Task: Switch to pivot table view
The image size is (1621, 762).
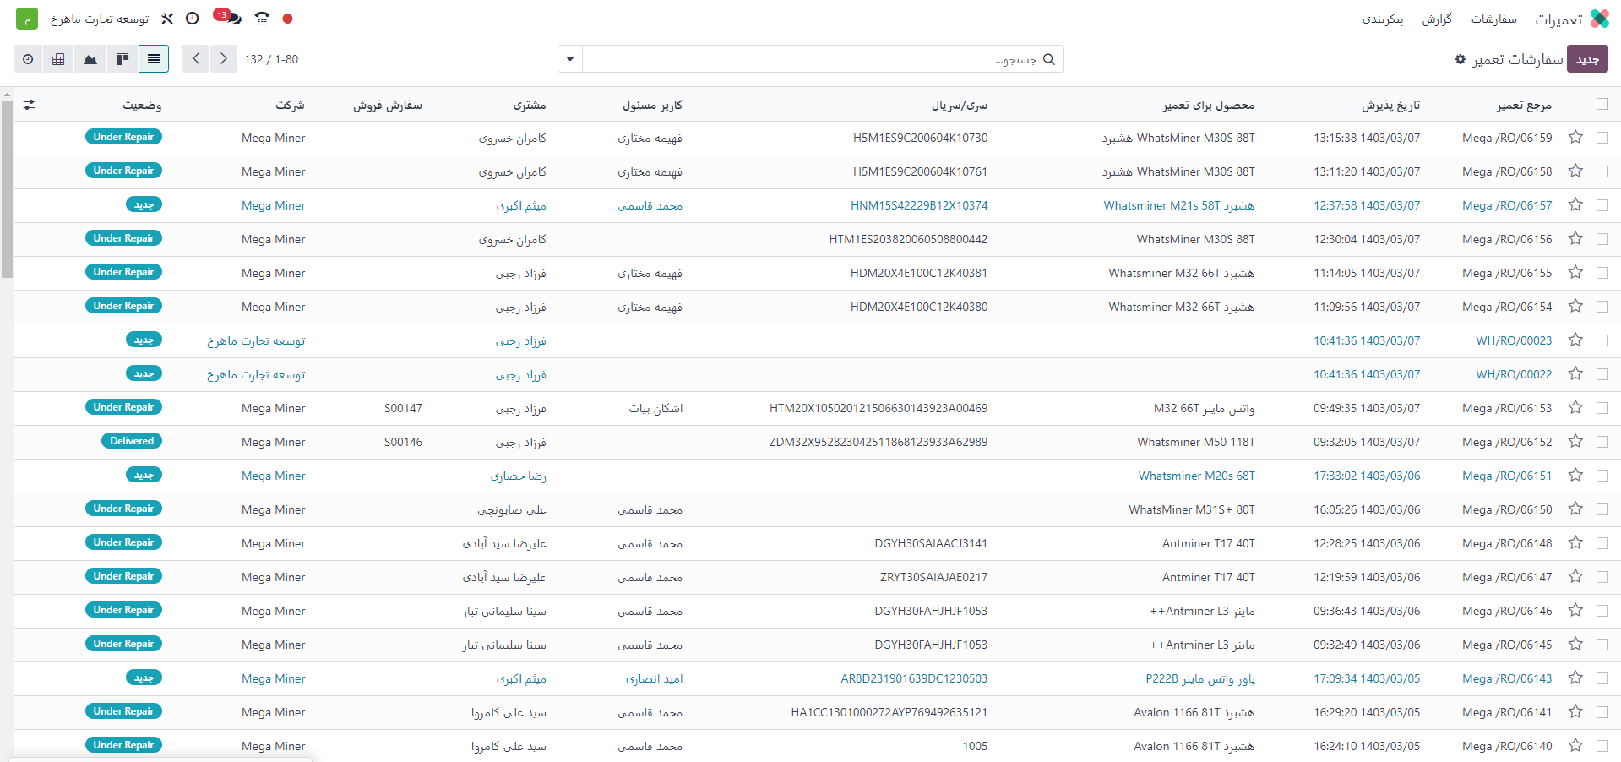Action: point(58,59)
